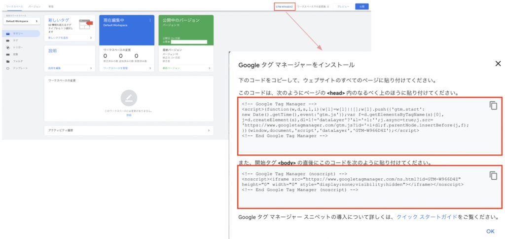The height and width of the screenshot is (239, 505).
Task: Click the プレビュー button
Action: [343, 6]
